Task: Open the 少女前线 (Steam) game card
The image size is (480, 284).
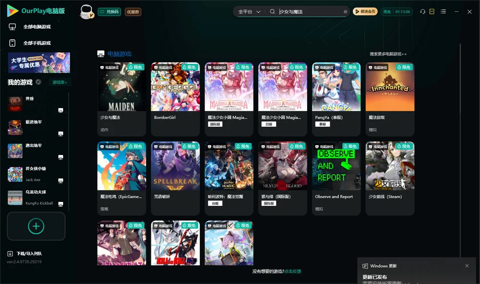Action: 390,178
